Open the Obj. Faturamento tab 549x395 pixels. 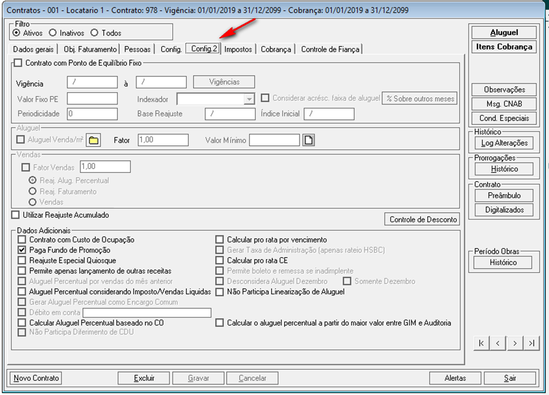click(x=90, y=49)
